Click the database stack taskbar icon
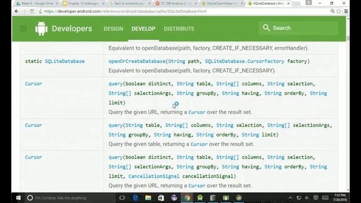The width and height of the screenshot is (361, 203). 213,198
